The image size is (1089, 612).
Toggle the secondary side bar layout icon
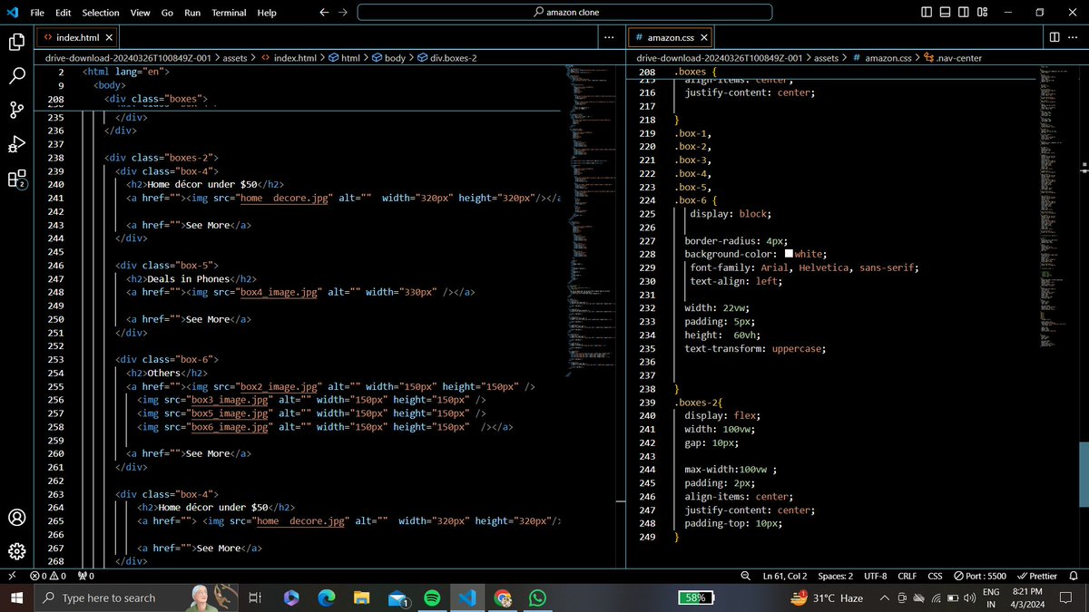point(964,13)
